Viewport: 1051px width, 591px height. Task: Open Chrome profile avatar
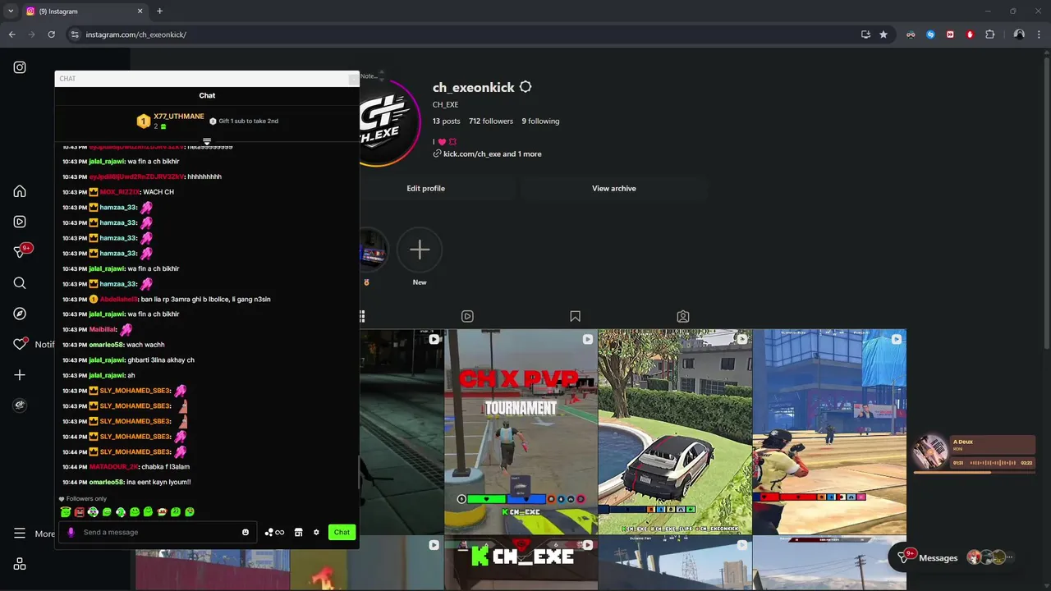(x=1019, y=34)
